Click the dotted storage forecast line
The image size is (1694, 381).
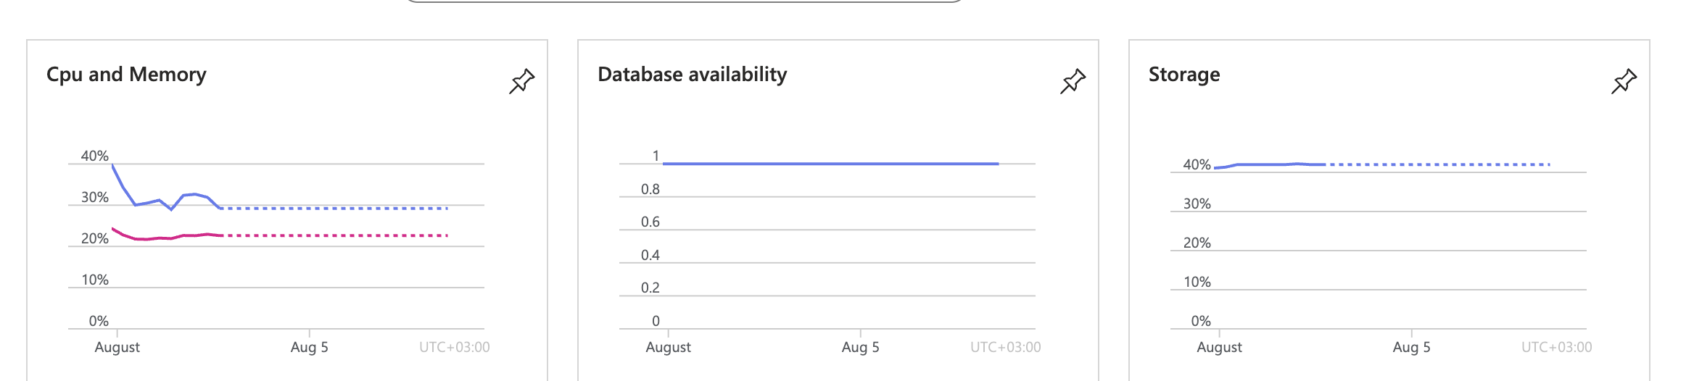(x=1439, y=164)
